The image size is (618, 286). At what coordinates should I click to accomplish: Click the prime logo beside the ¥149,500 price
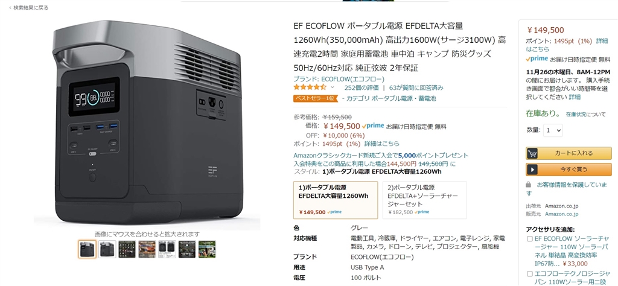[373, 126]
